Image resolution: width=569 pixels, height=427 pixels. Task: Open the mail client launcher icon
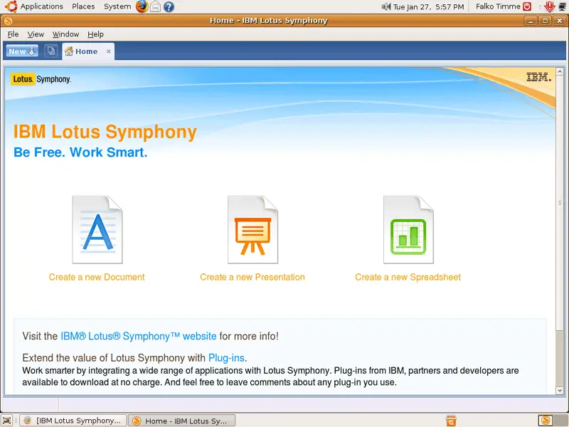[x=155, y=6]
